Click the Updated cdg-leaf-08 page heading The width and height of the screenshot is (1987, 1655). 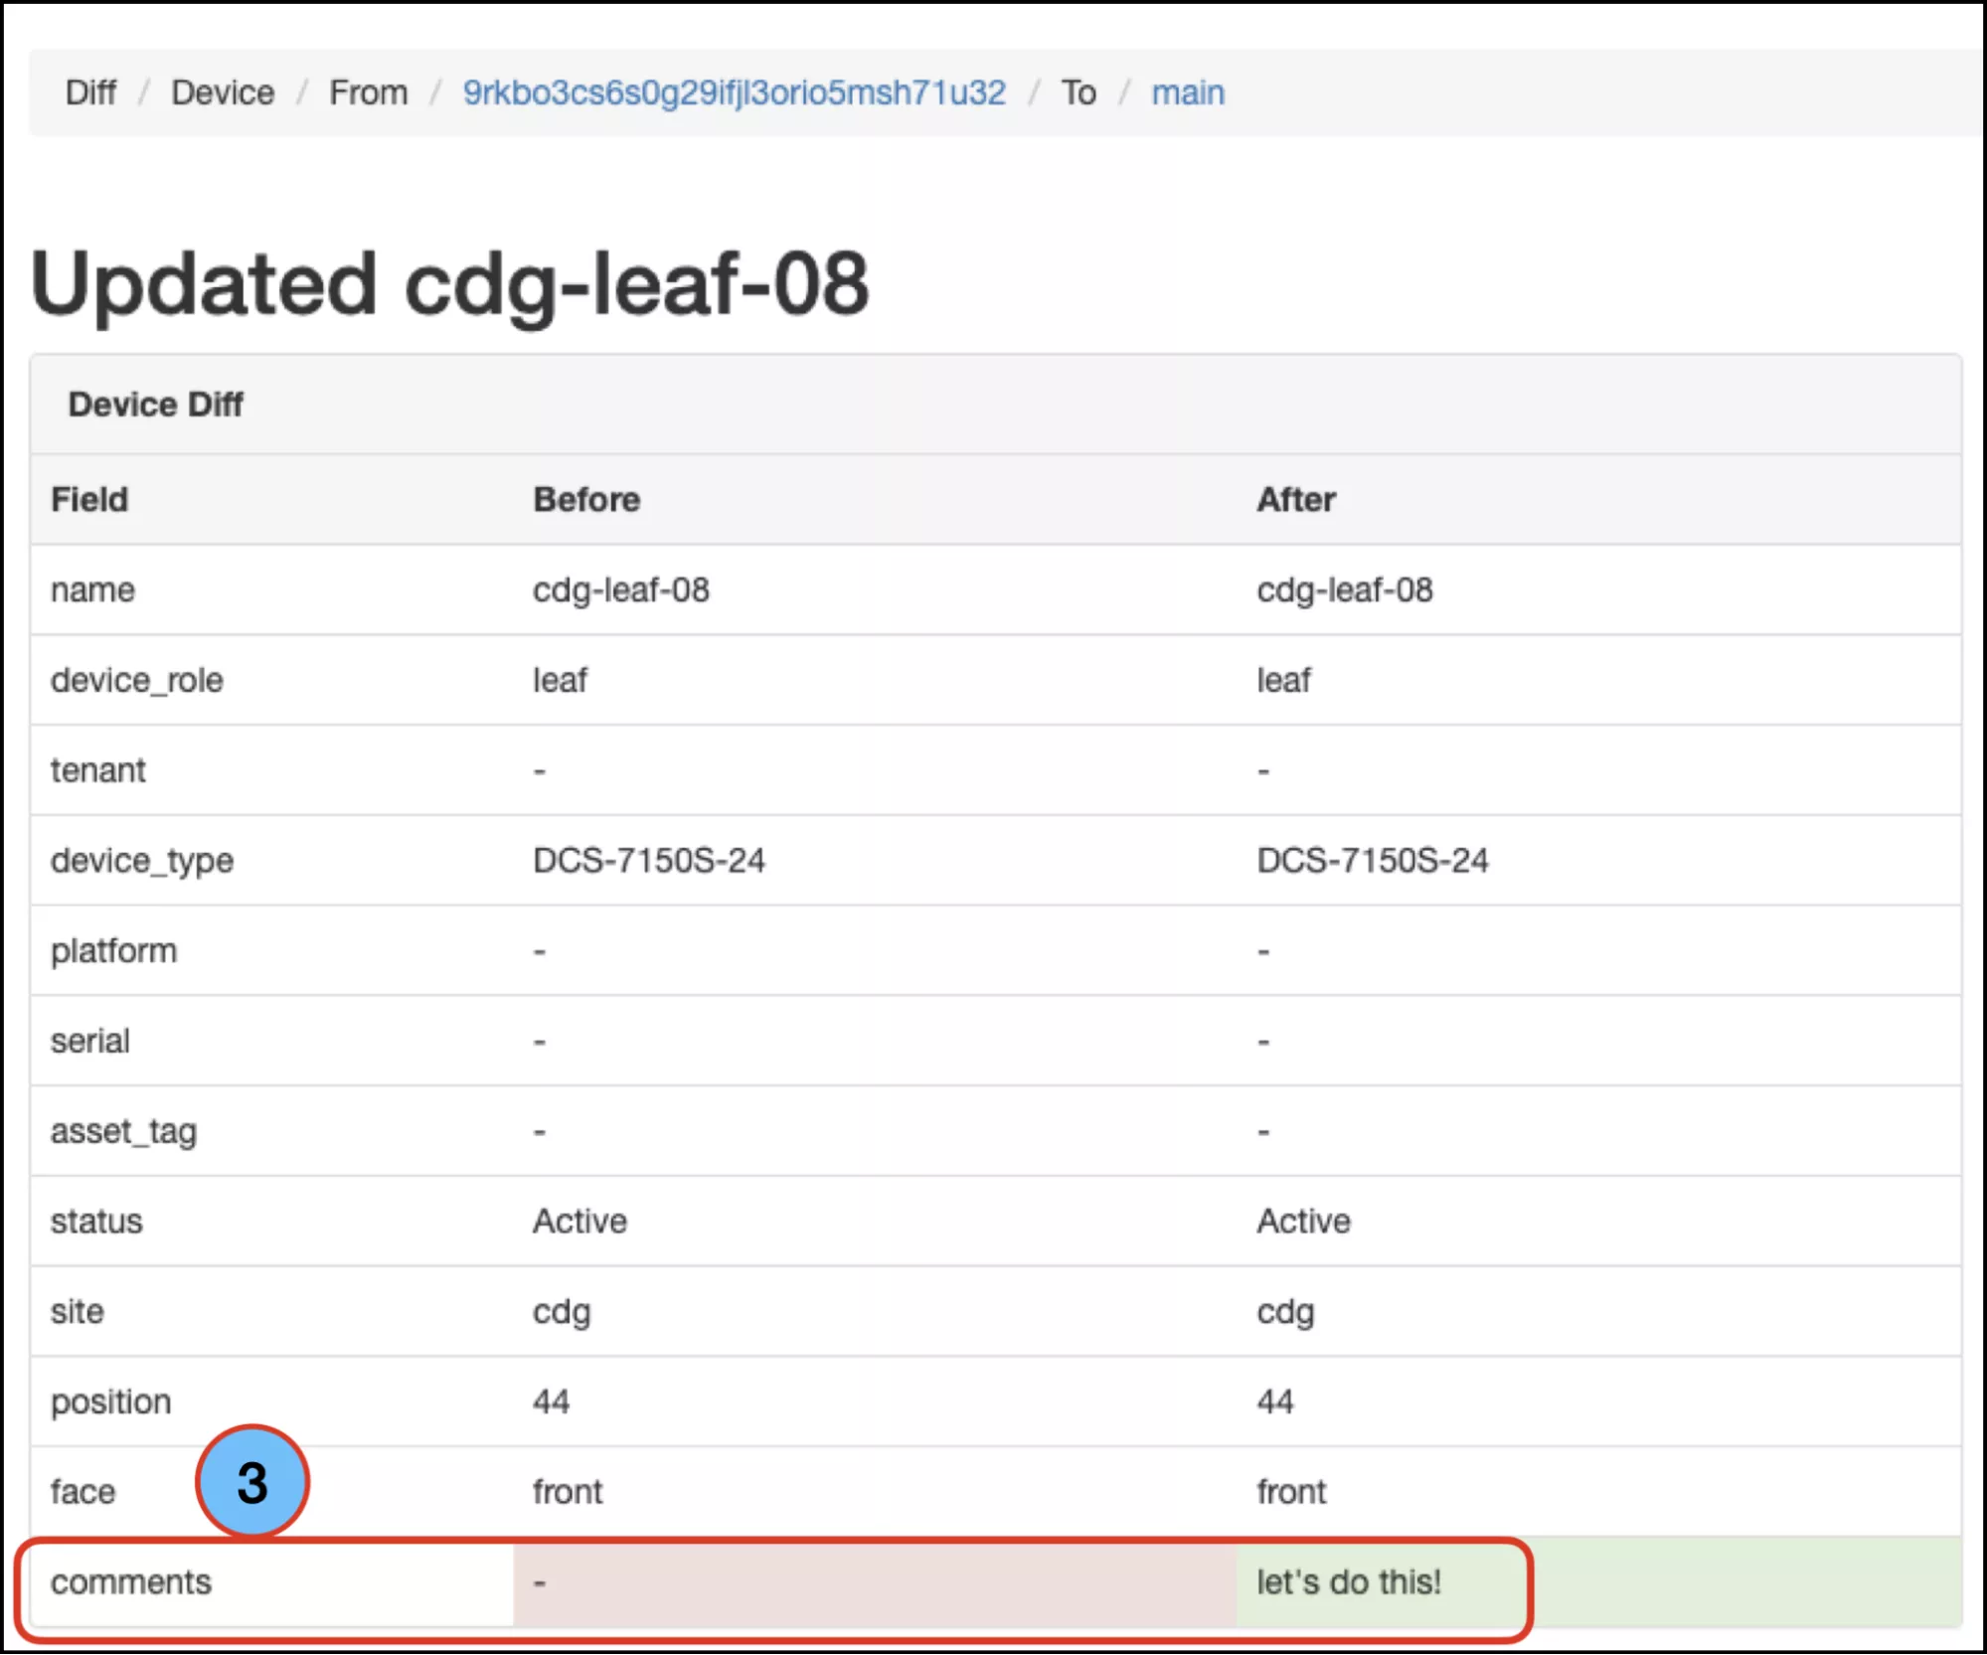[449, 284]
